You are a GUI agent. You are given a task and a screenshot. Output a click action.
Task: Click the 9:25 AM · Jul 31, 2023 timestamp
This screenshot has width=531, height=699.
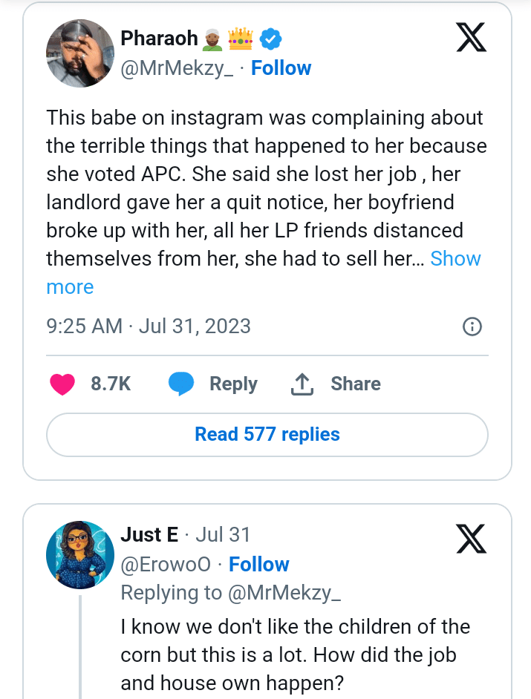coord(149,326)
